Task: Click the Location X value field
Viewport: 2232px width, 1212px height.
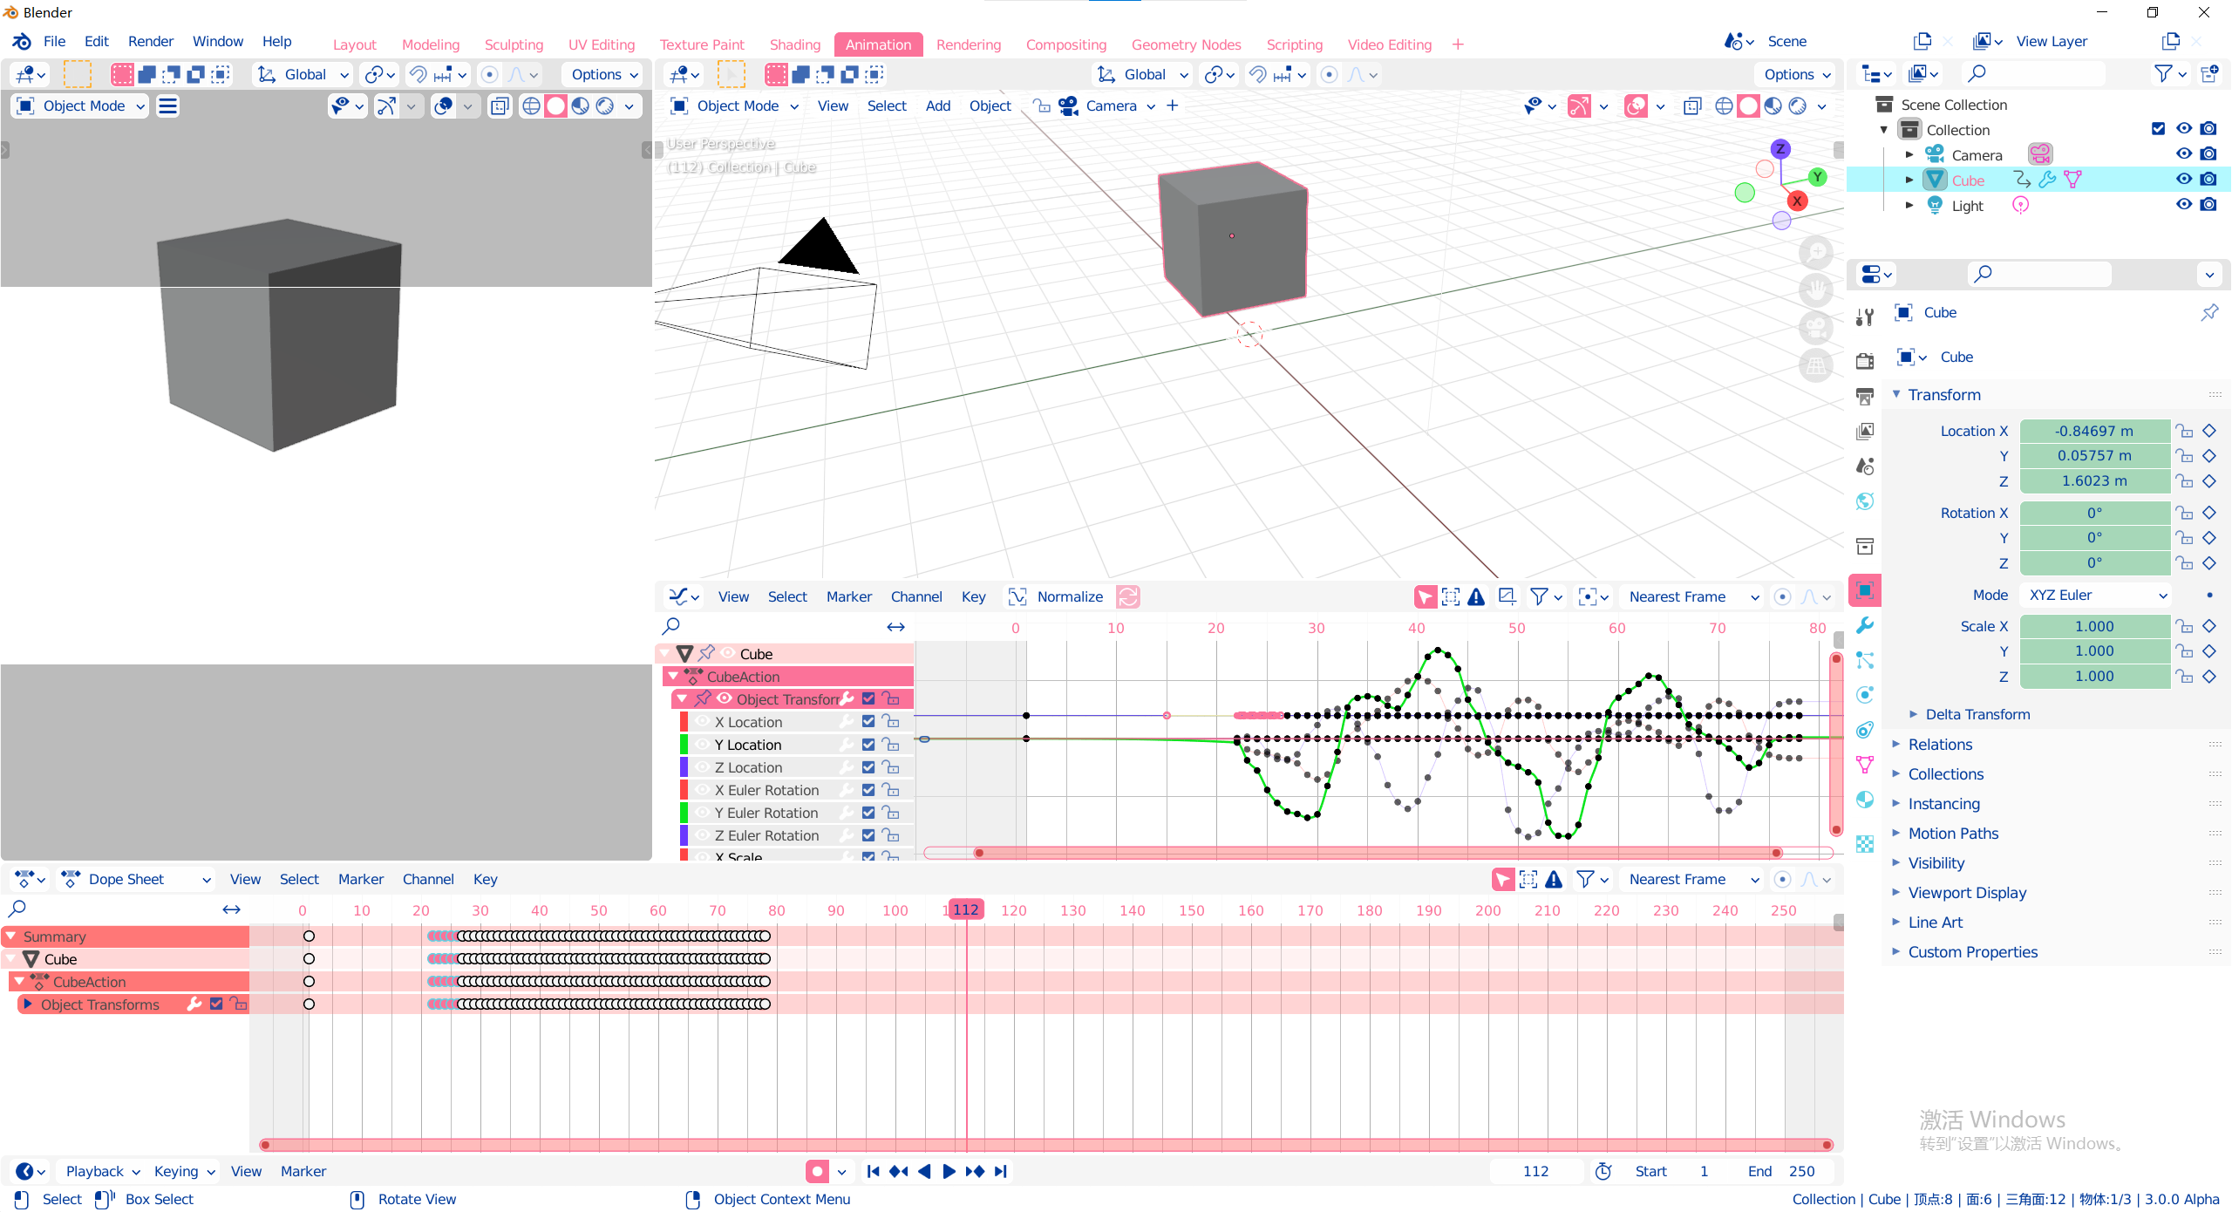Action: pos(2094,431)
